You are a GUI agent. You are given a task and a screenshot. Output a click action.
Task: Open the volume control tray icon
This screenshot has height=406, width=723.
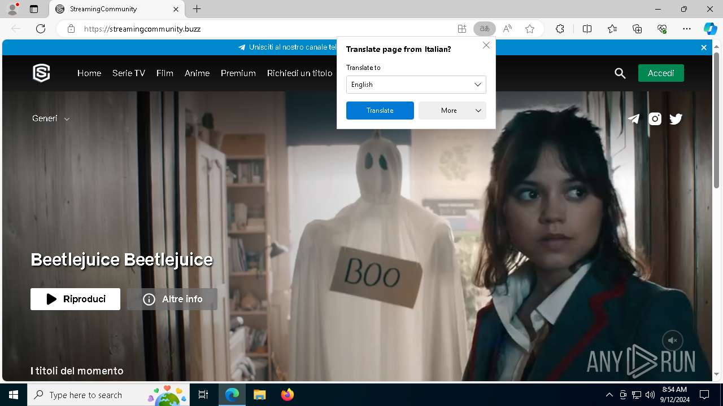point(650,395)
